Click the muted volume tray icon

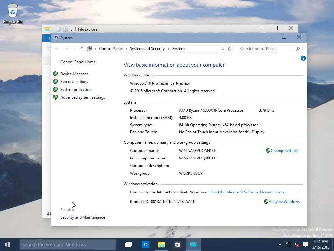point(297,244)
